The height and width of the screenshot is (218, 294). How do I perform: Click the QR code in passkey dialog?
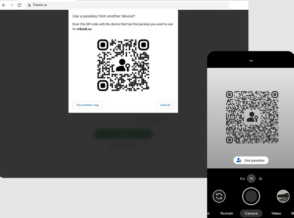(x=123, y=65)
